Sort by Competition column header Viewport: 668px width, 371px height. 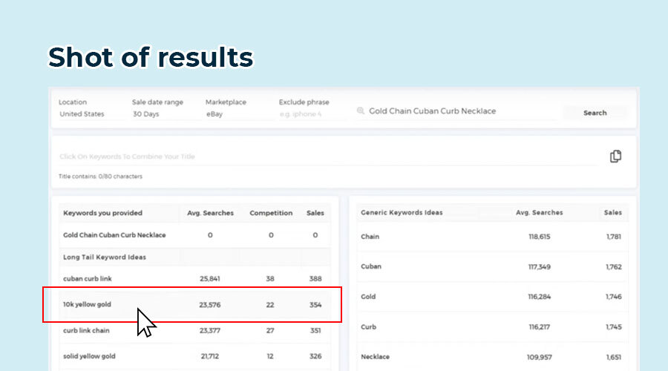tap(271, 213)
